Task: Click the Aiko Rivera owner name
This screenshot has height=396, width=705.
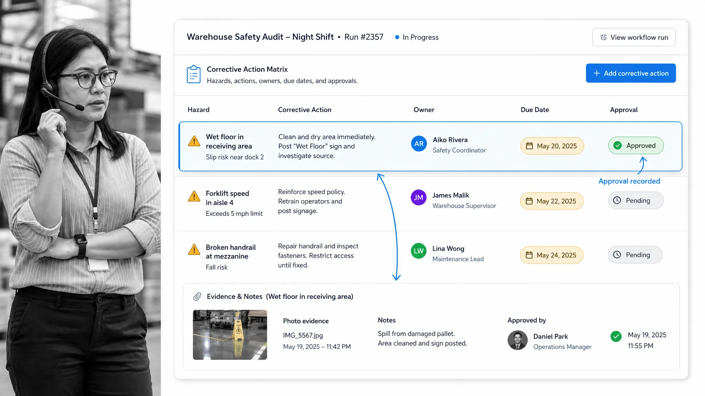Action: (450, 140)
